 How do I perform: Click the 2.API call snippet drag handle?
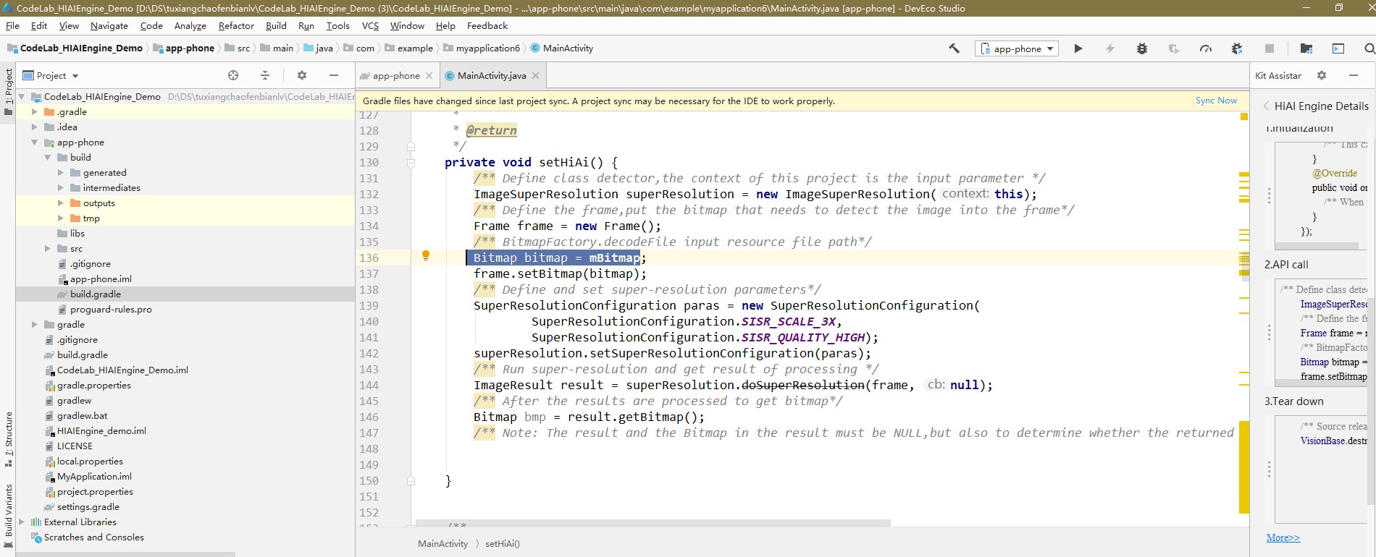[x=1269, y=332]
